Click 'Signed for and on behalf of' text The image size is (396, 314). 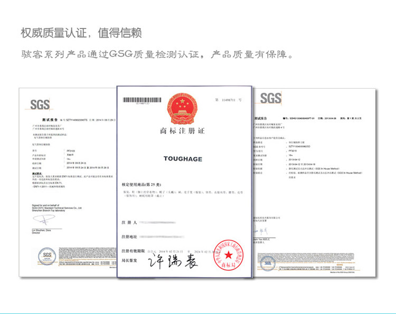click(x=45, y=205)
